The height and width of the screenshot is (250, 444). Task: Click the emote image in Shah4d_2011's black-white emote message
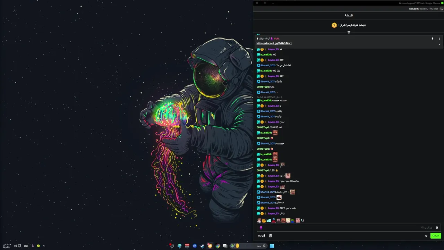(x=279, y=197)
